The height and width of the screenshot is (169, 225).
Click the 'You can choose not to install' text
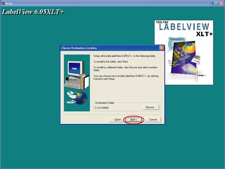(x=126, y=77)
